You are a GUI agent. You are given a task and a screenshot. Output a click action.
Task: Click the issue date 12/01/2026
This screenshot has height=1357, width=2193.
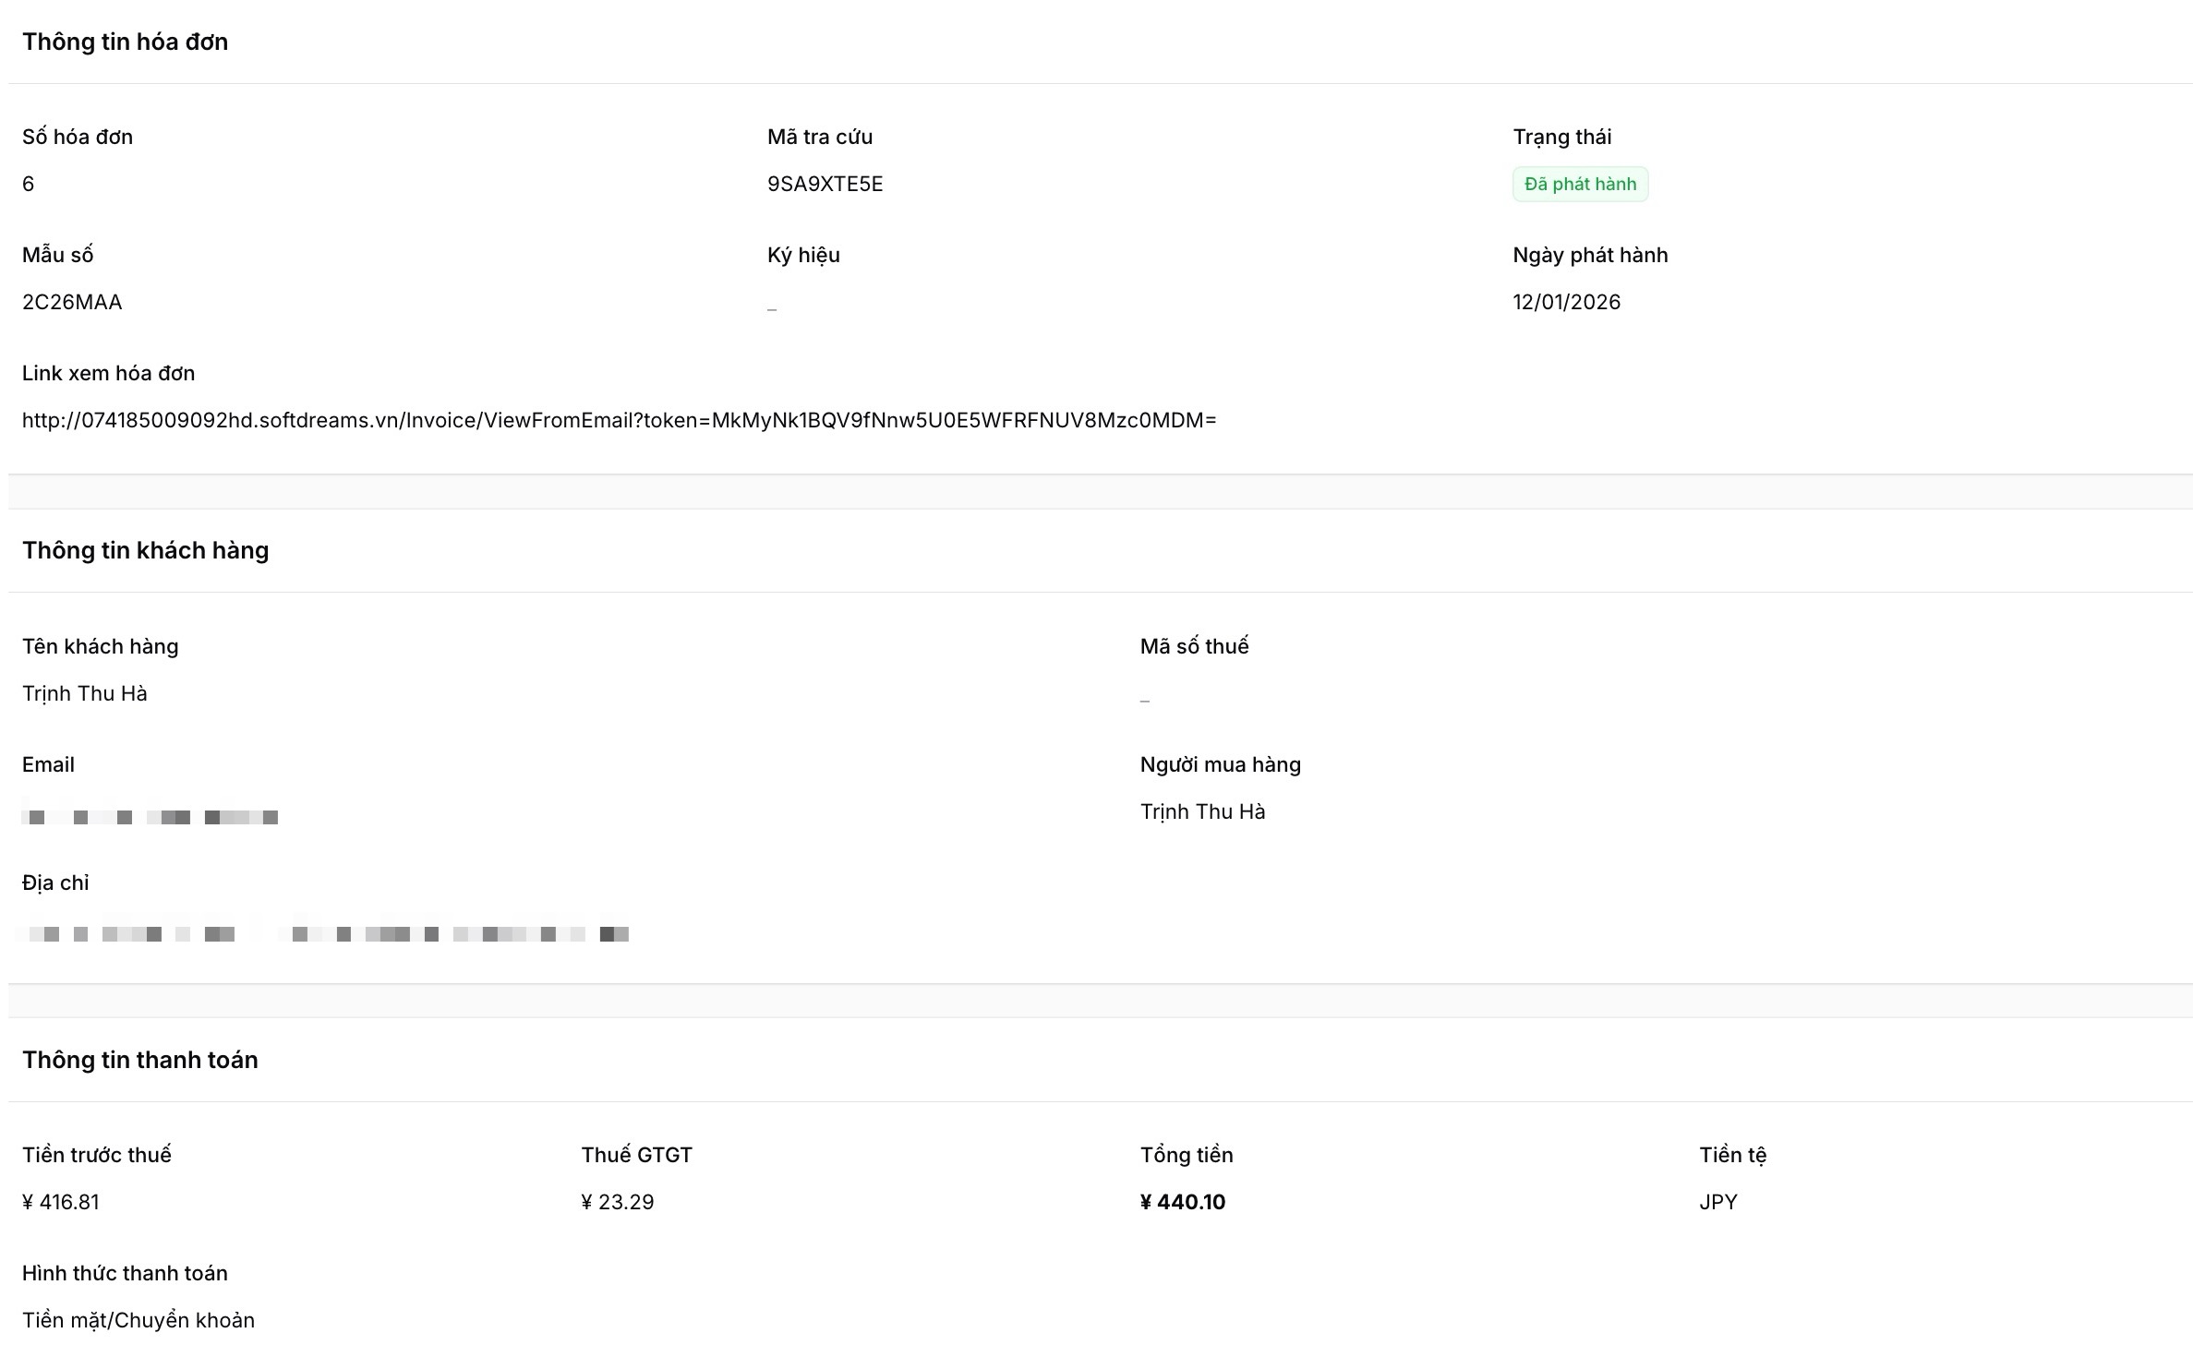coord(1566,303)
